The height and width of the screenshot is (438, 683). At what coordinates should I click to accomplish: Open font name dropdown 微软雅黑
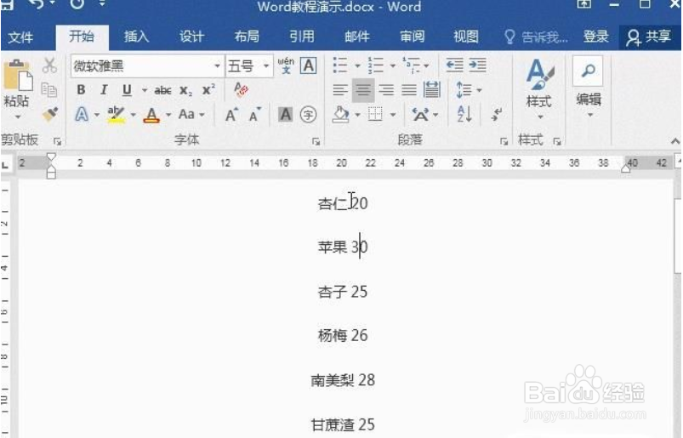click(x=217, y=66)
